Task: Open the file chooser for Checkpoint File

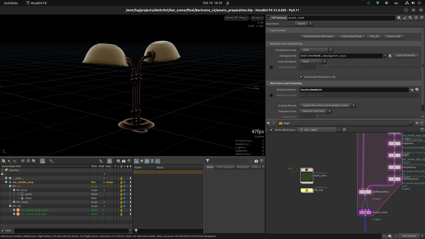Action: tap(390, 56)
